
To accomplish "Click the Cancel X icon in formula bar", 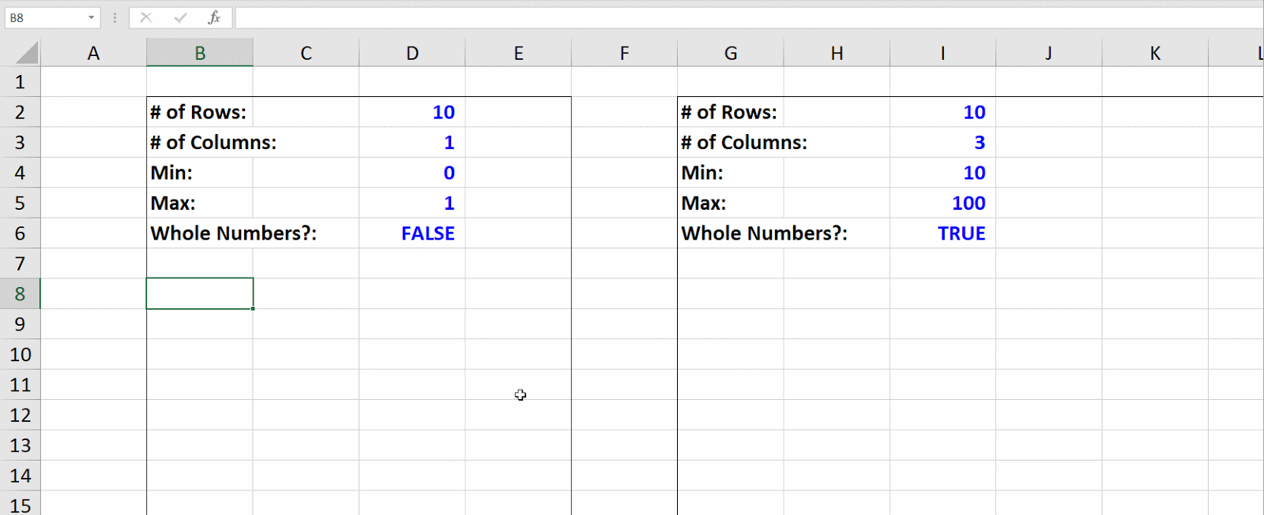I will pyautogui.click(x=145, y=17).
